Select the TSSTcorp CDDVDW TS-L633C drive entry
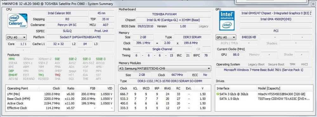Image resolution: width=317 pixels, height=117 pixels. coord(284,99)
